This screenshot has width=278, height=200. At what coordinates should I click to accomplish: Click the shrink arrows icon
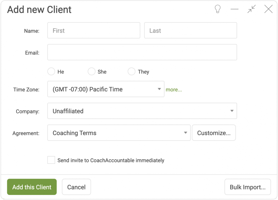point(252,9)
